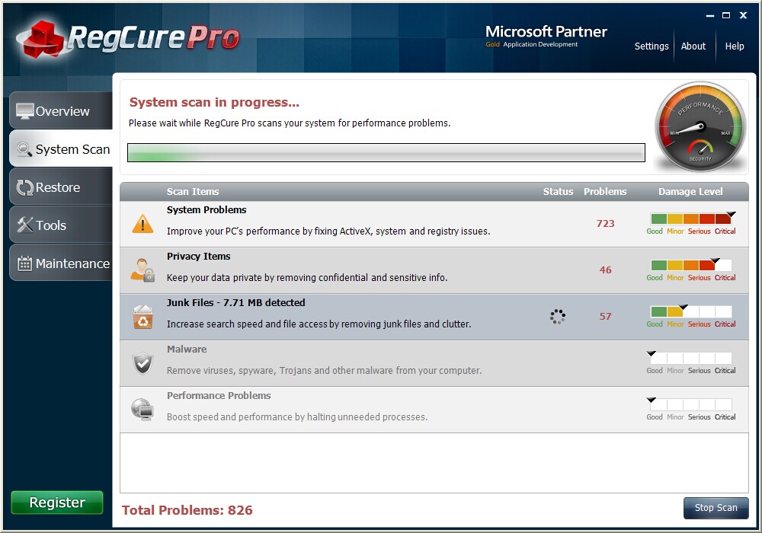Click the Damage Level column header
This screenshot has height=533, width=762.
coord(690,192)
